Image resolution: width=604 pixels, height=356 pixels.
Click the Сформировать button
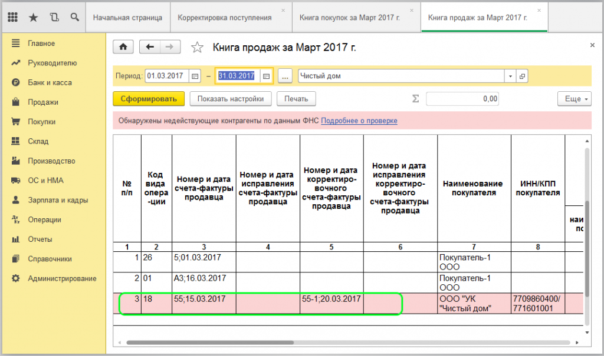[x=149, y=99]
